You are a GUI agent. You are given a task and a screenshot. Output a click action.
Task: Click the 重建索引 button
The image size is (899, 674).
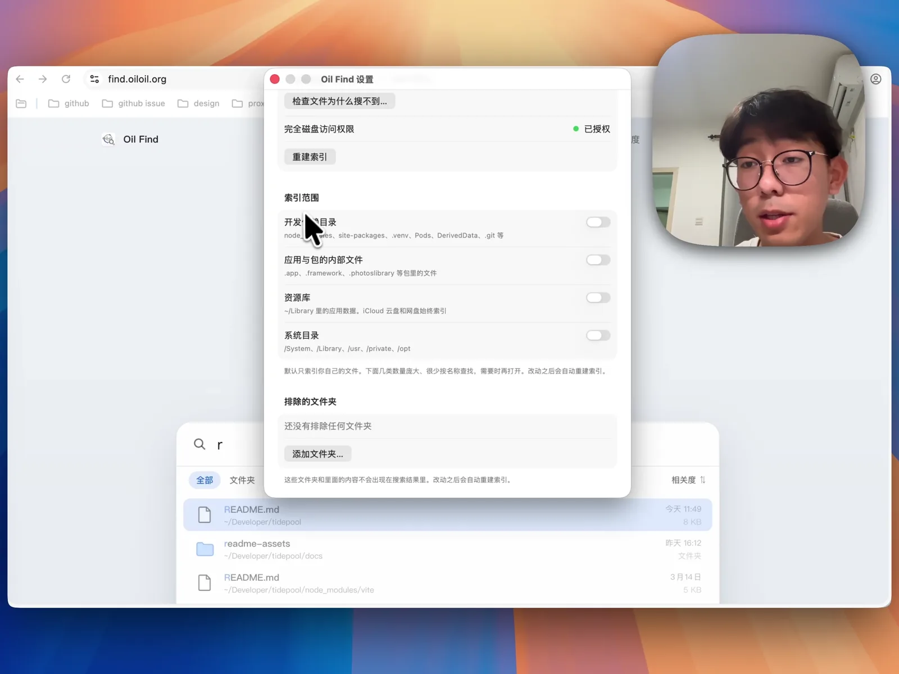point(310,157)
